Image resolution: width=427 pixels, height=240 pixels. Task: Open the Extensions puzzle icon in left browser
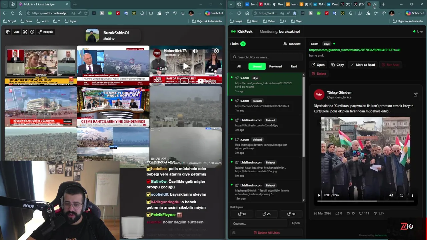click(x=142, y=13)
